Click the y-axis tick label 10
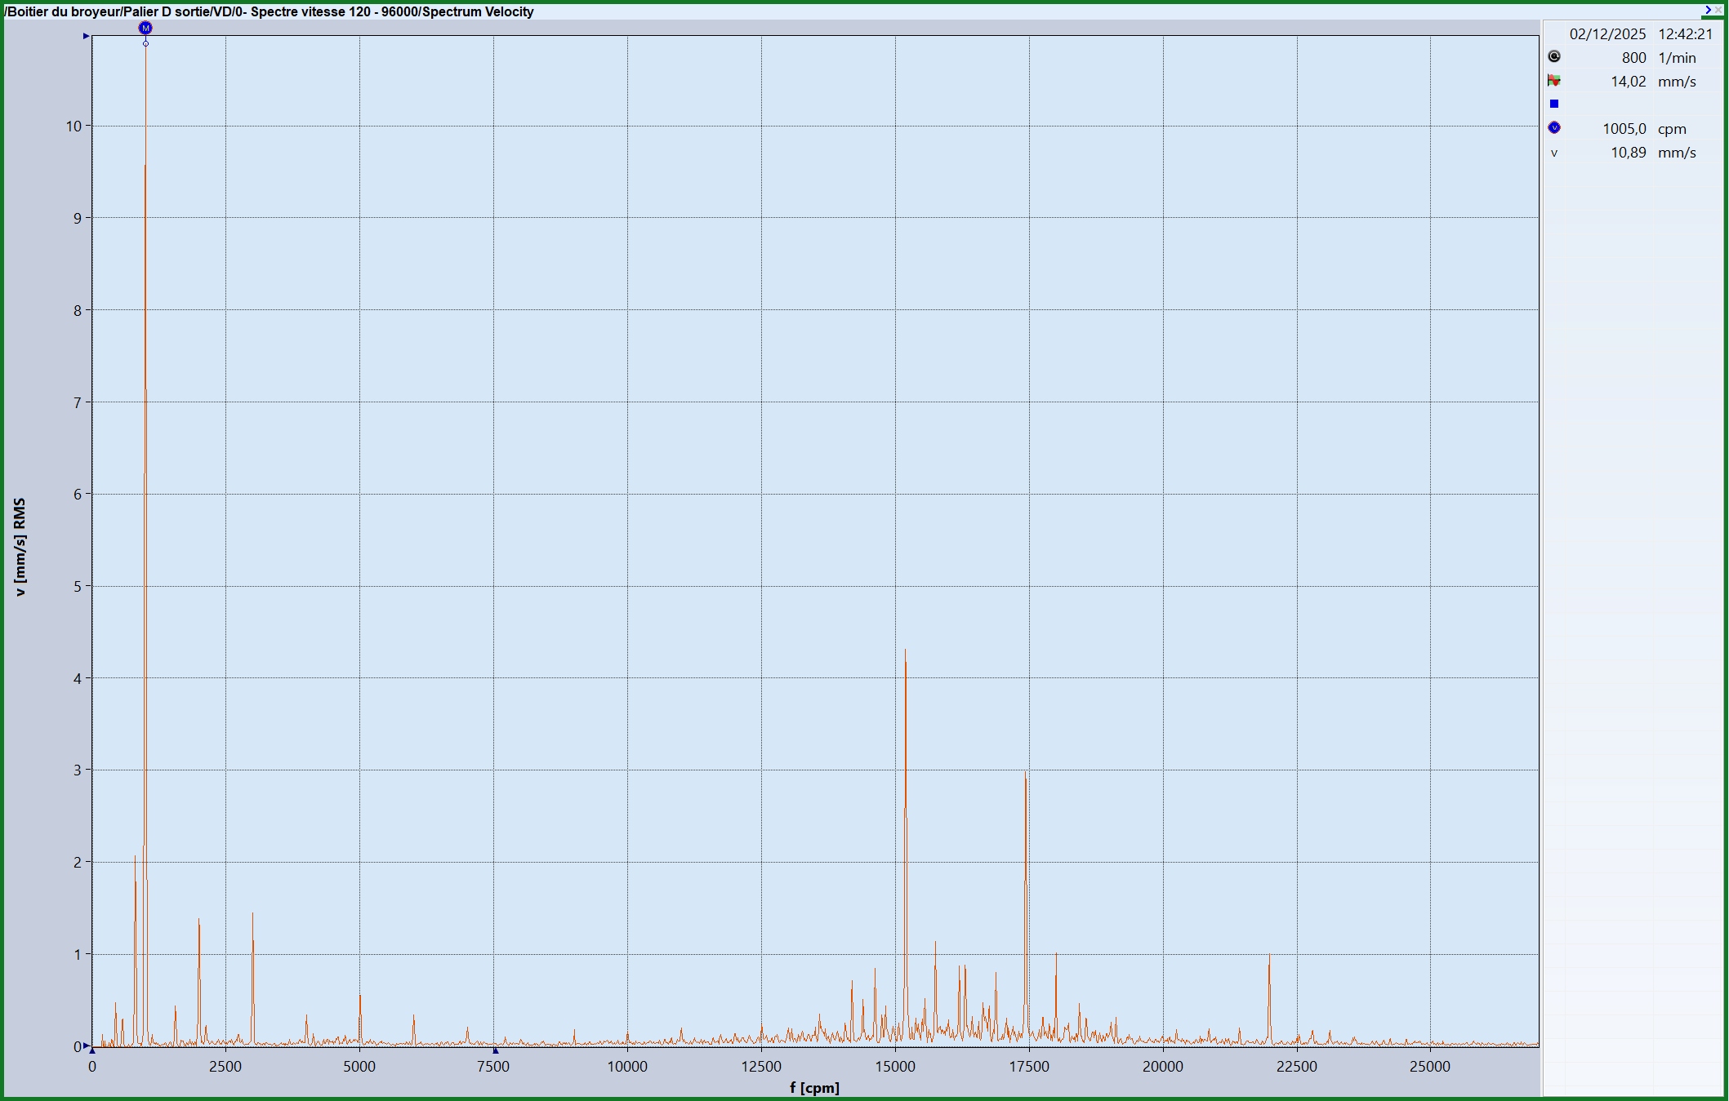 (x=74, y=126)
